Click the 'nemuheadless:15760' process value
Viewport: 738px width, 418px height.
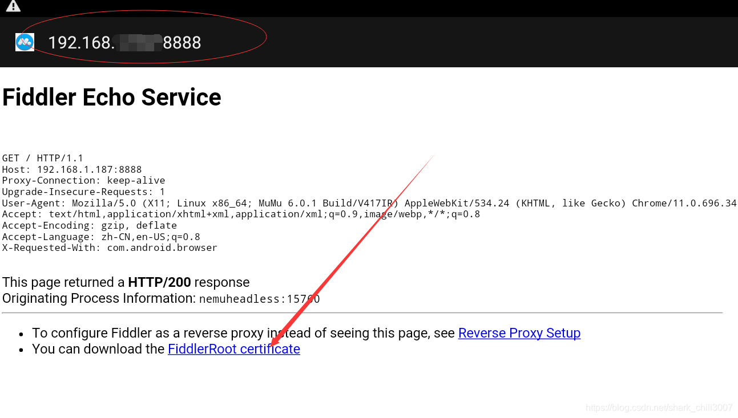pyautogui.click(x=260, y=299)
